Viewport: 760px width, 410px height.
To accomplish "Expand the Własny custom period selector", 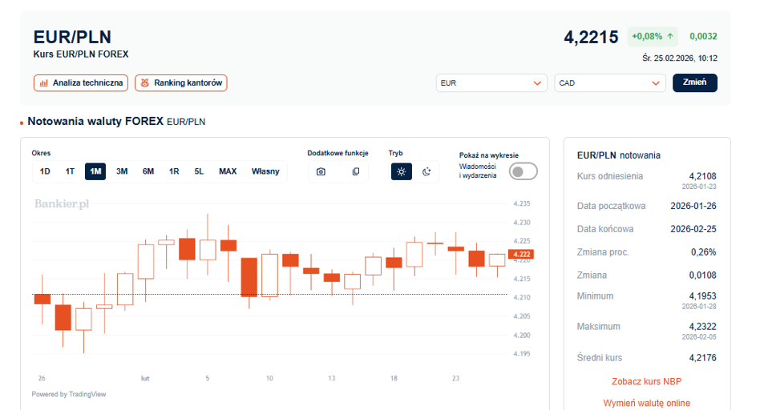I will coord(265,171).
